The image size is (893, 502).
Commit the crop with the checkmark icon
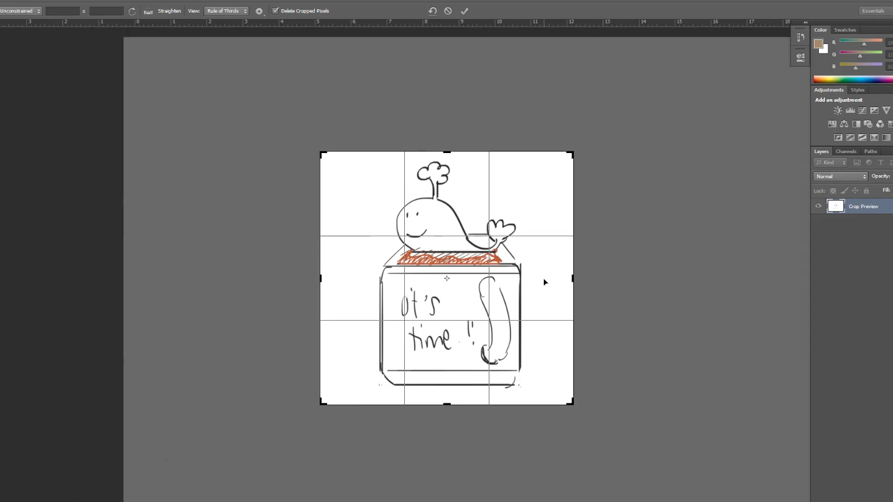click(x=464, y=11)
